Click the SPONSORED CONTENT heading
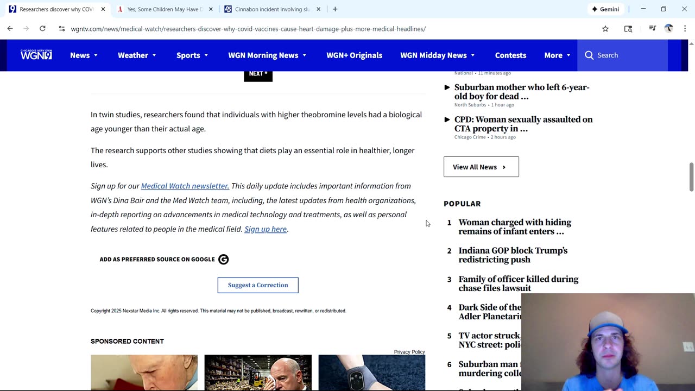Viewport: 695px width, 391px height. 127,341
